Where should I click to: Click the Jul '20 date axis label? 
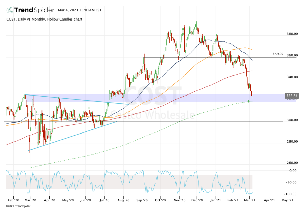(104, 200)
